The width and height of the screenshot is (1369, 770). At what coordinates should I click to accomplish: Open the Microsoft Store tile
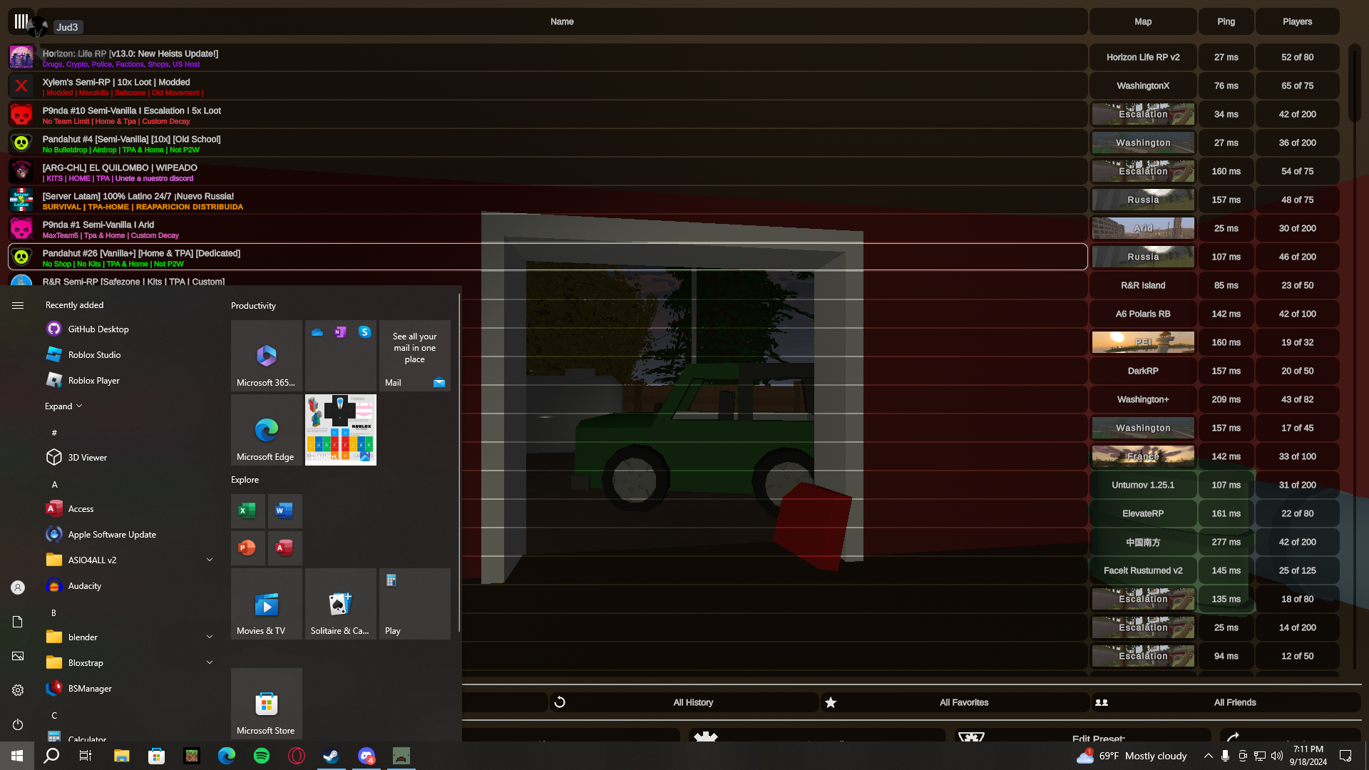[267, 704]
